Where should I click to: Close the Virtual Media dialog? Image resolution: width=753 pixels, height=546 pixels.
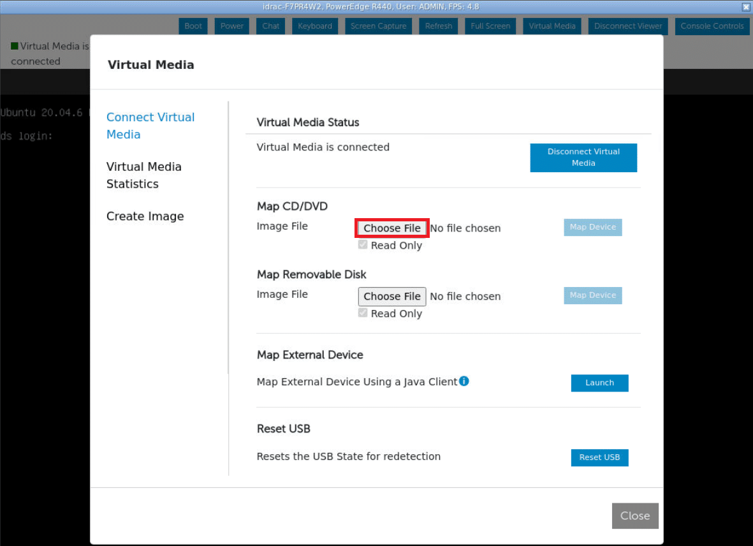pos(635,516)
